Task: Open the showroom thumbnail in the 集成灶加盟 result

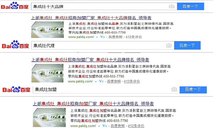Action: 49,117
